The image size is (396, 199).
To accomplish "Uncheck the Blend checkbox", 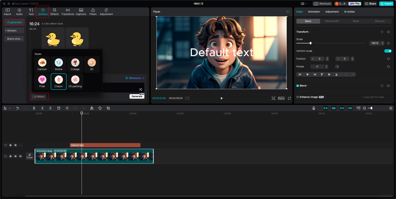I will [x=298, y=86].
